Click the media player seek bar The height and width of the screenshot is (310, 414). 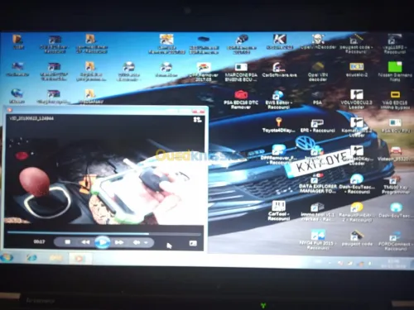point(103,233)
